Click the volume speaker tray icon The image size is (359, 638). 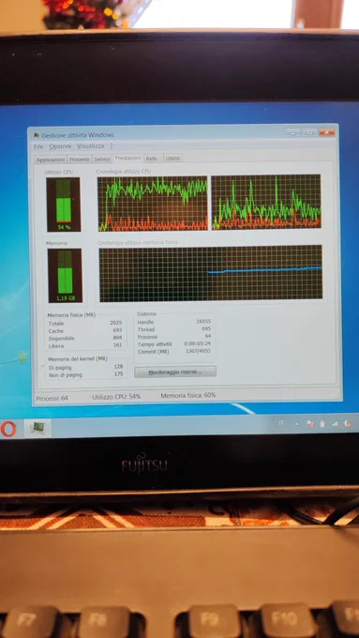click(x=348, y=423)
